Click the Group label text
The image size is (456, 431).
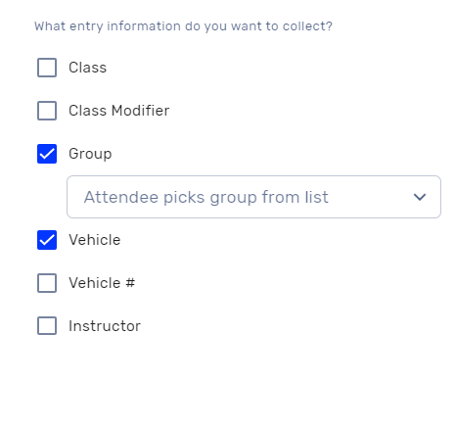90,154
